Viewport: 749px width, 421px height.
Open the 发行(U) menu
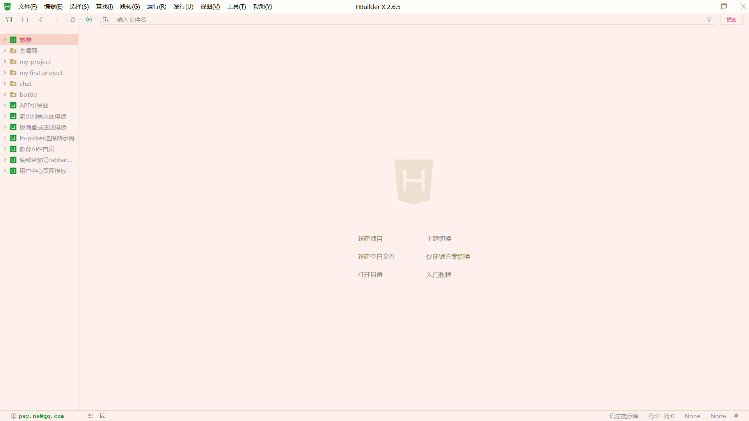point(183,7)
